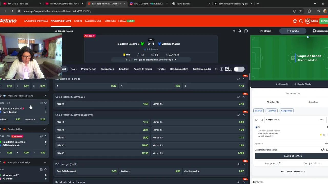Filter bets by Cash Out chip
This screenshot has width=328, height=184.
coord(271,111)
